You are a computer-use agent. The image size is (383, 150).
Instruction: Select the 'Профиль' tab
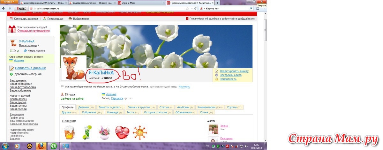(x=68, y=108)
